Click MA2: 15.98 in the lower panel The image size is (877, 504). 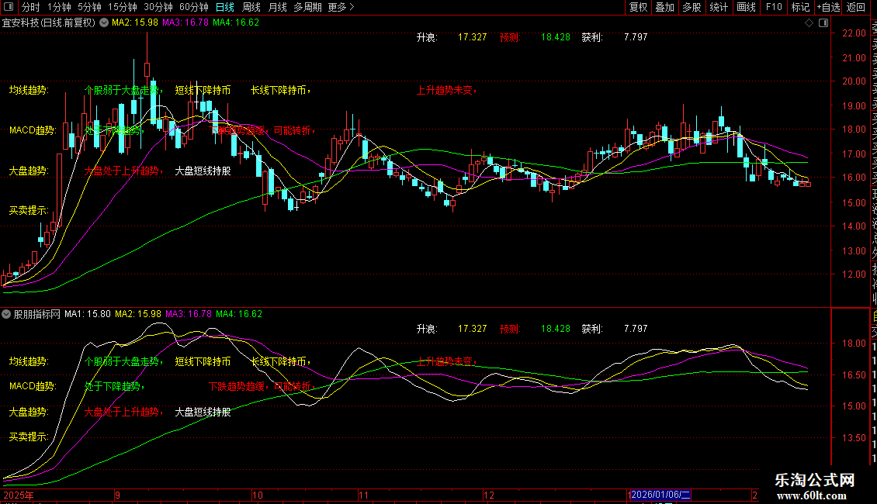tap(138, 314)
